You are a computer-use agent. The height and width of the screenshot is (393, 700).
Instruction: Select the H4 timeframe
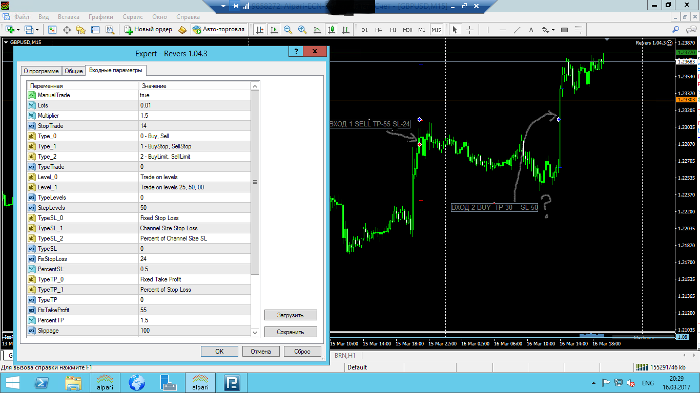coord(379,30)
